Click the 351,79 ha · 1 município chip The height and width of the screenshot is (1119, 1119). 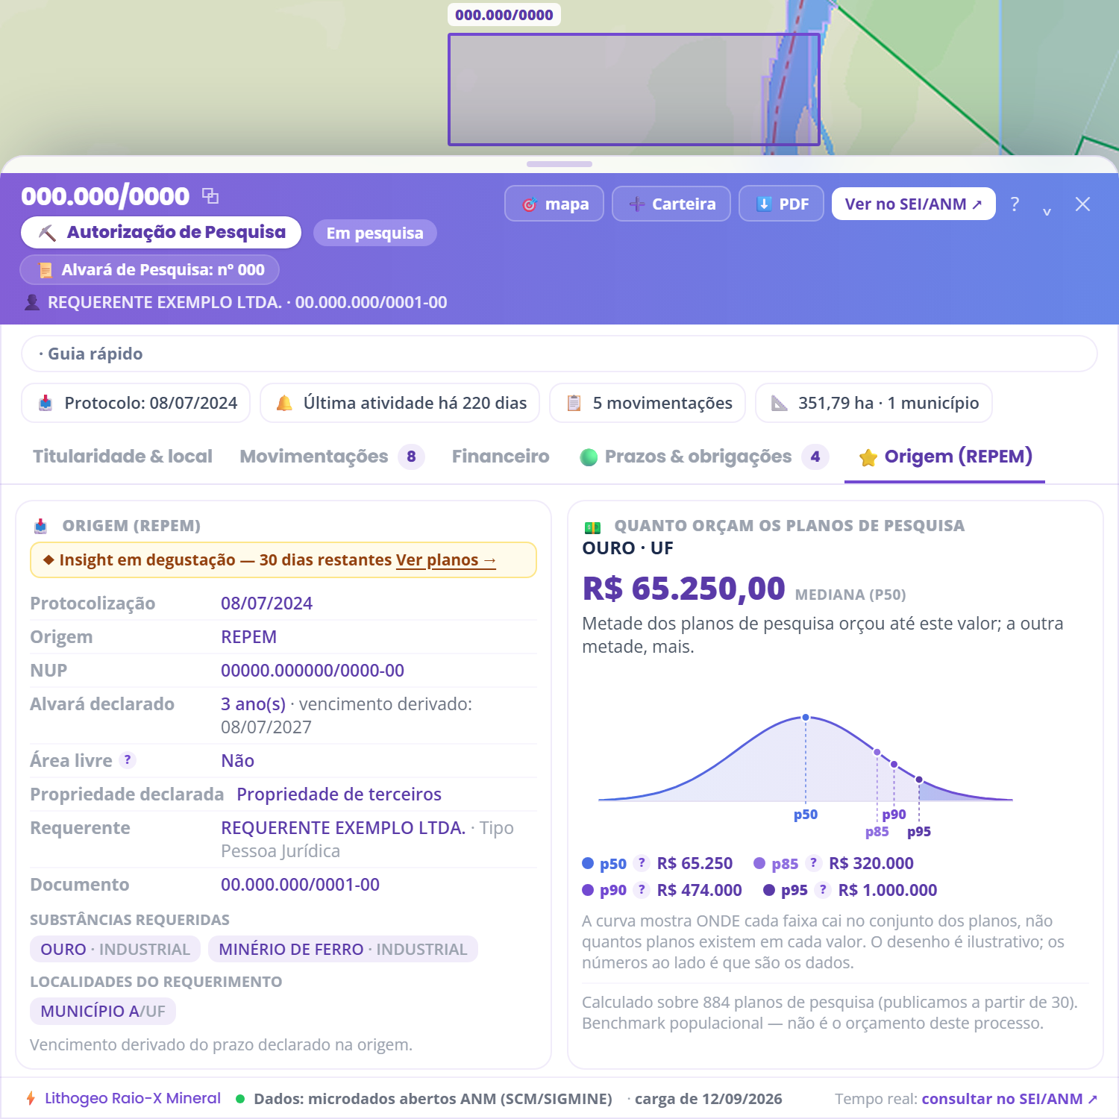[874, 403]
